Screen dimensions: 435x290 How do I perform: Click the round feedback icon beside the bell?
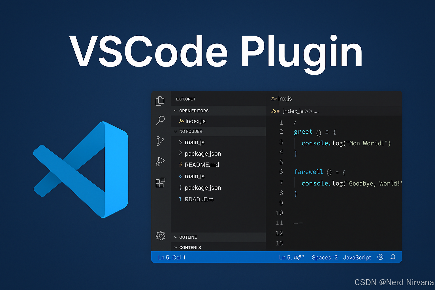coord(380,257)
